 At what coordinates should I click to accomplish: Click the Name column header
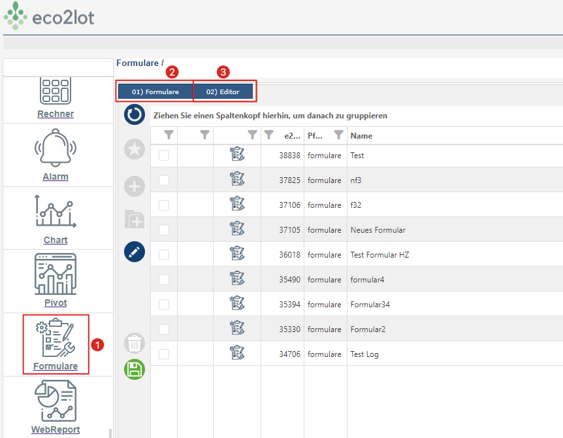pyautogui.click(x=361, y=136)
